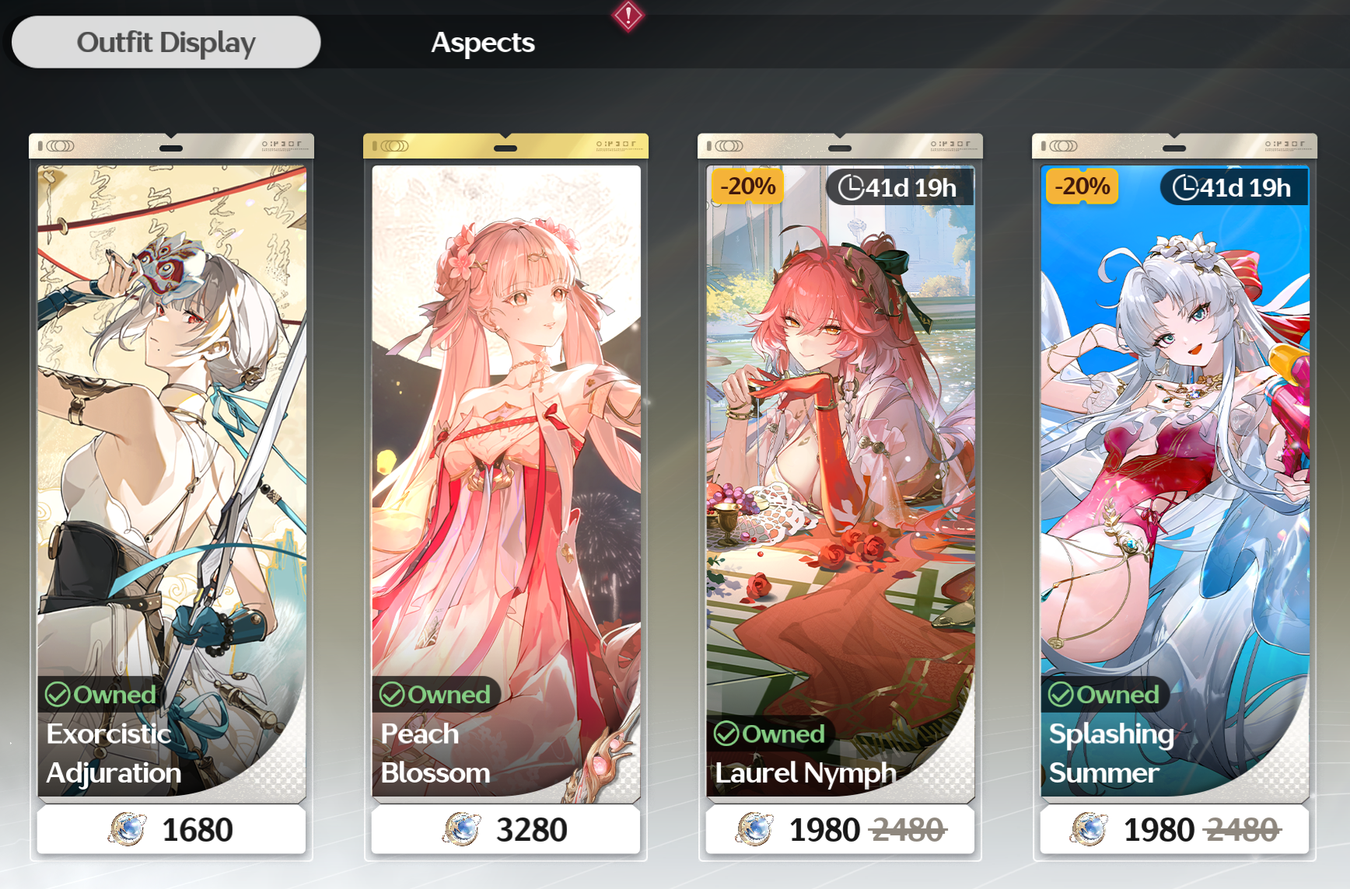
Task: Choose the Splashing Summer outfit card
Action: 1174,479
